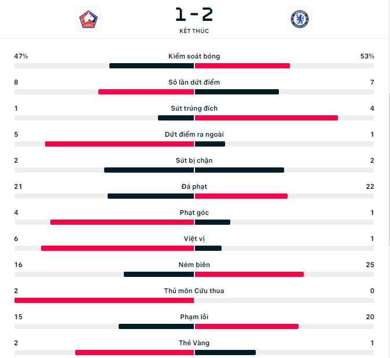
Task: Click the Lille LOSC team logo
Action: pyautogui.click(x=89, y=19)
